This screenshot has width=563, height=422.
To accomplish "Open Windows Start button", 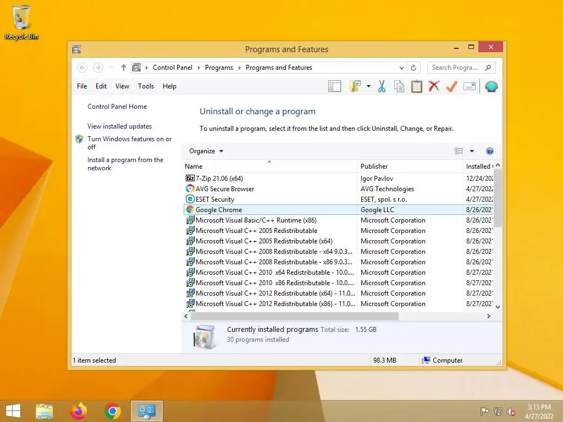I will point(13,411).
